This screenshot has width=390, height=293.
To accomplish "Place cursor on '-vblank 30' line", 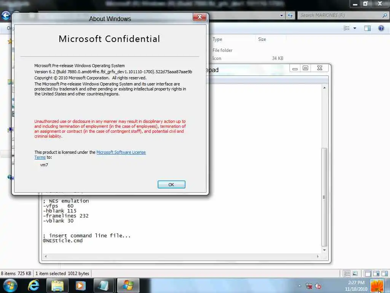I will (58, 221).
